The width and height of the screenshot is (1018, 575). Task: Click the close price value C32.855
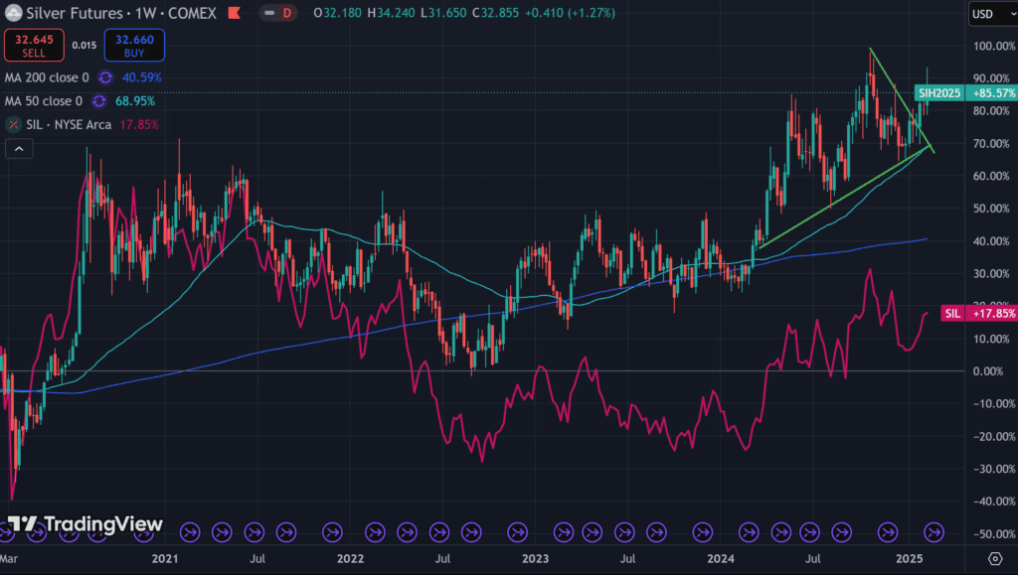click(495, 13)
